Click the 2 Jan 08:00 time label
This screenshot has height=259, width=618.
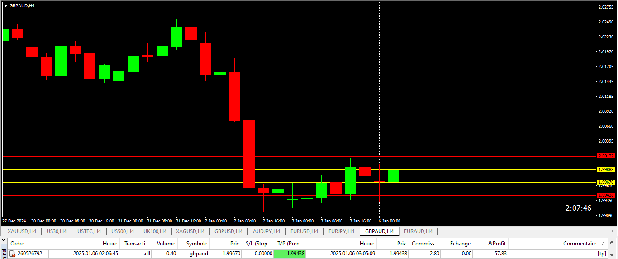click(245, 221)
